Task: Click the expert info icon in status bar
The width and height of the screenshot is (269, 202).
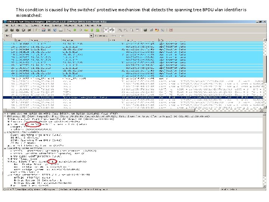Action: tap(5, 189)
